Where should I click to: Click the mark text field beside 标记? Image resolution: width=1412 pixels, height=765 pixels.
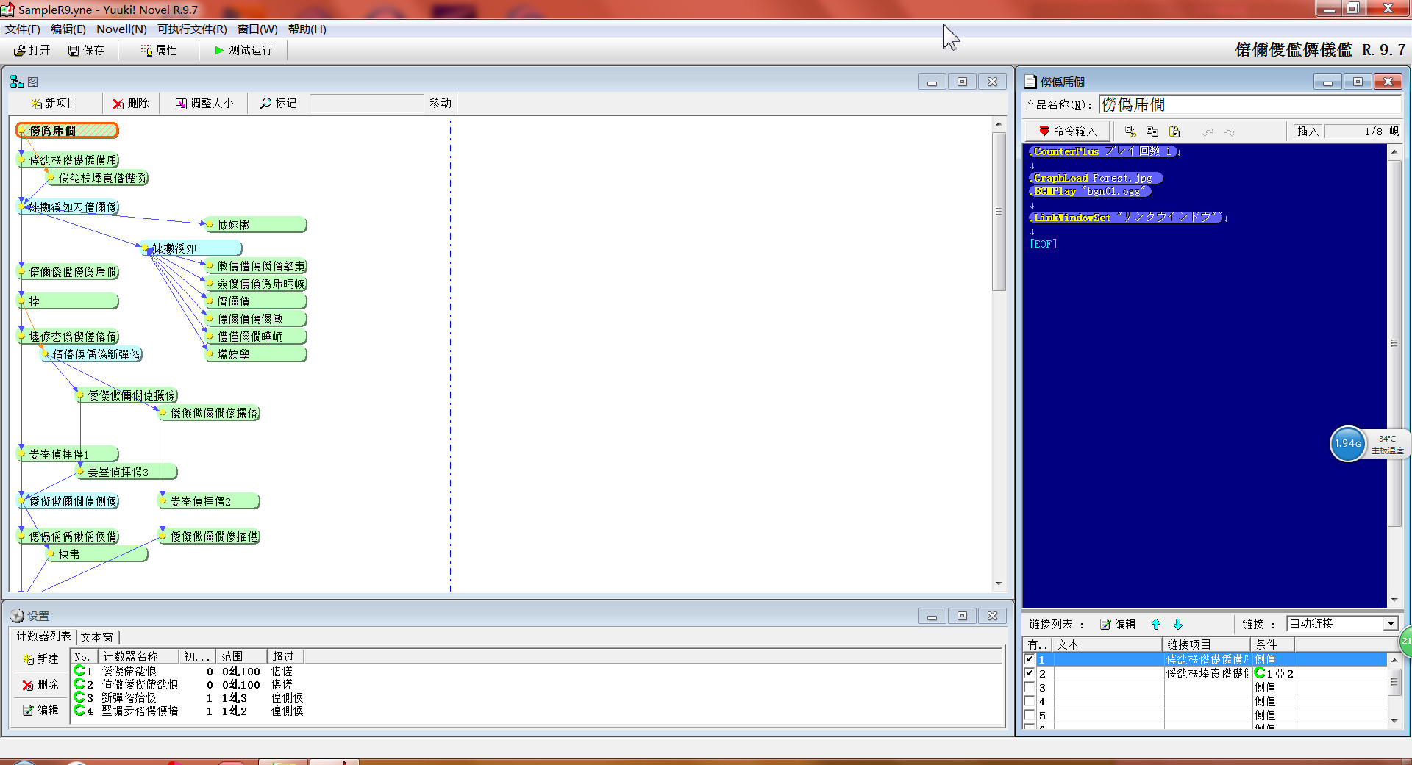pyautogui.click(x=366, y=103)
